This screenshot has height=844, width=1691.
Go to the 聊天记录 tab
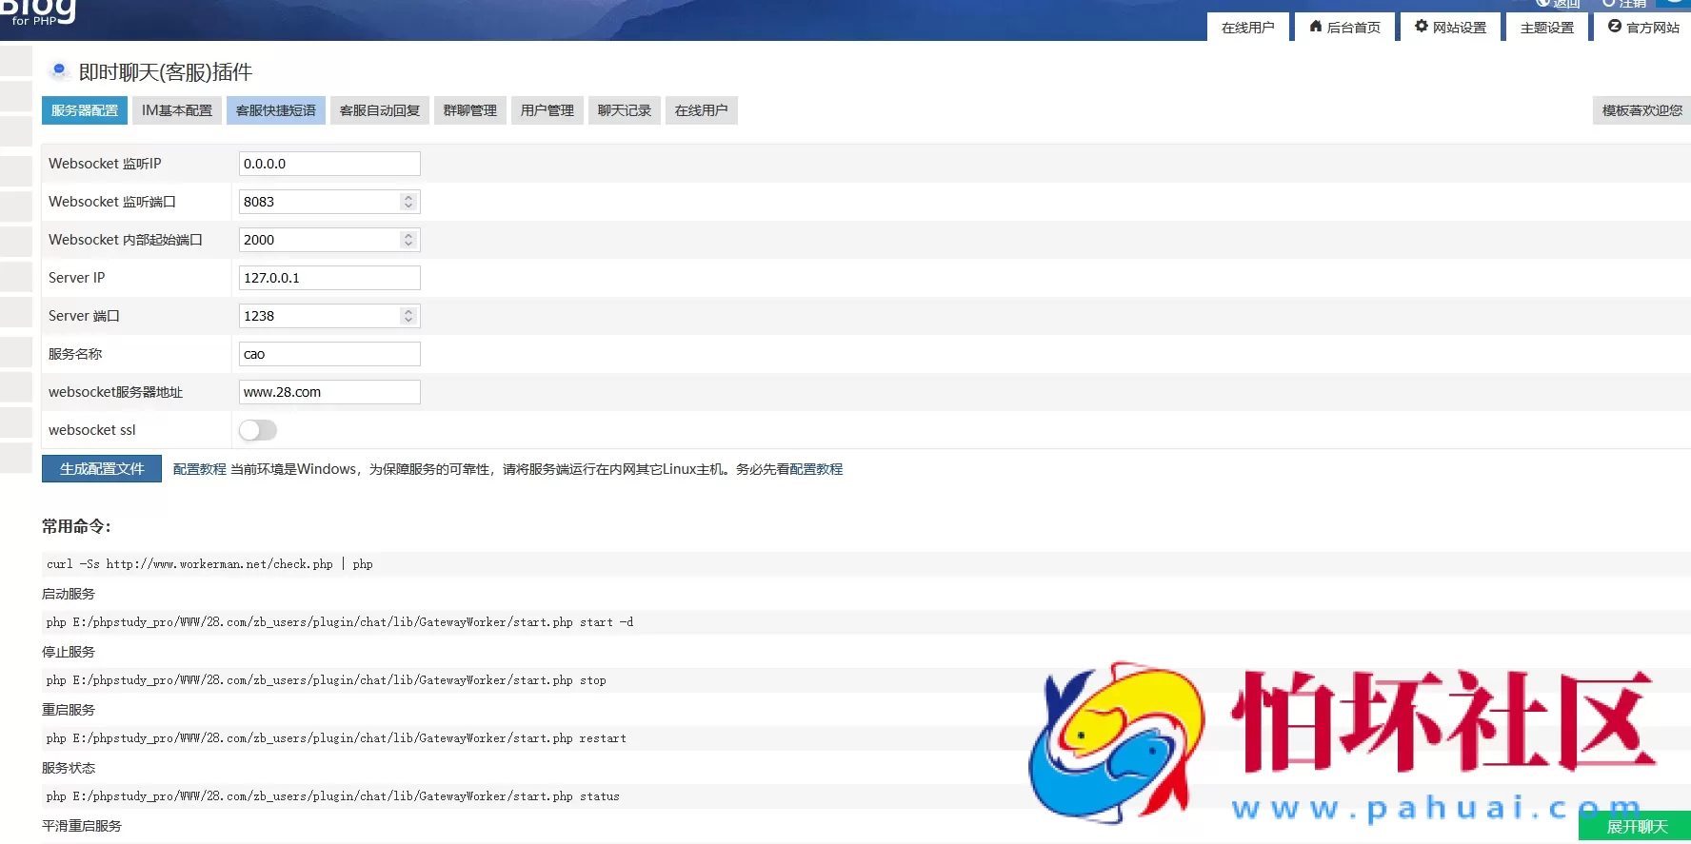point(625,110)
